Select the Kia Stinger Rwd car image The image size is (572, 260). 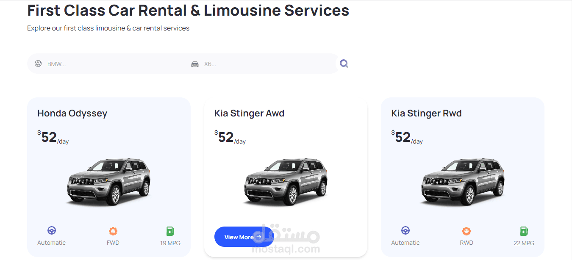coord(463,182)
